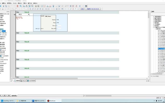
Task: Insert an output coil instruction
Action: tap(52, 9)
